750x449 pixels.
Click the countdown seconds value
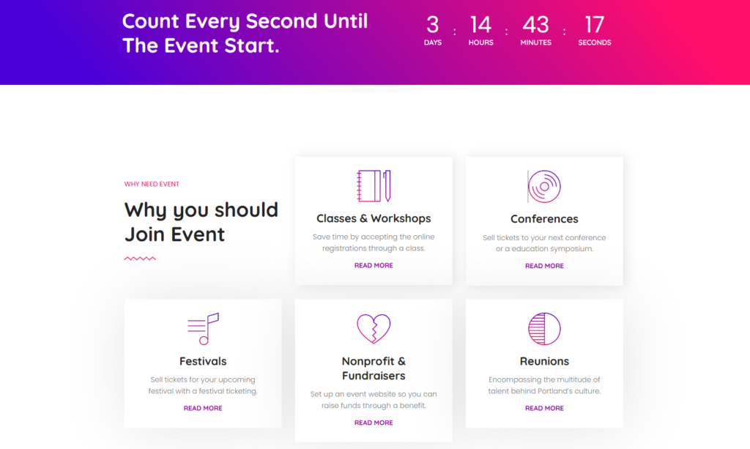click(x=594, y=25)
